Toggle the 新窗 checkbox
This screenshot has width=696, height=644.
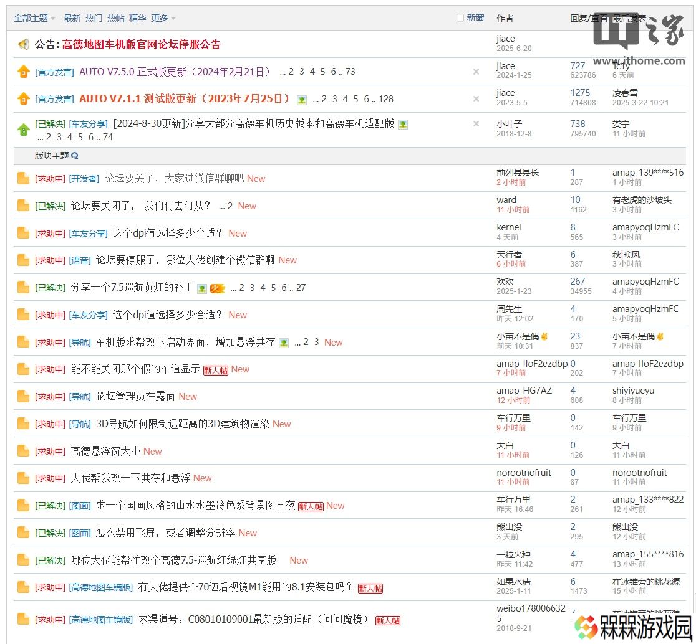[x=460, y=17]
